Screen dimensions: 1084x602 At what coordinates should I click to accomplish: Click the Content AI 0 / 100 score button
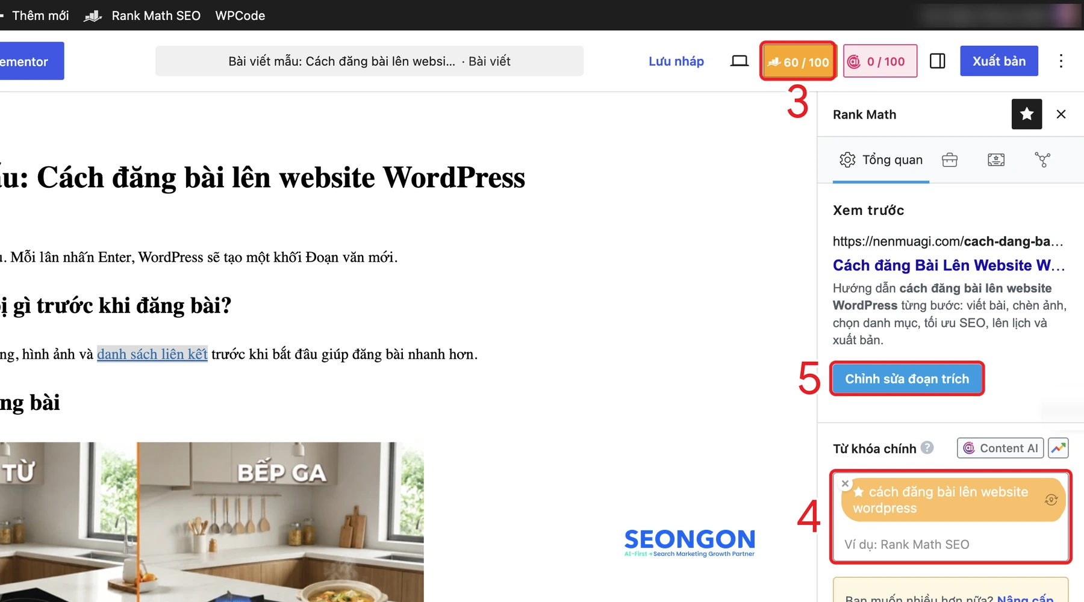pyautogui.click(x=880, y=61)
